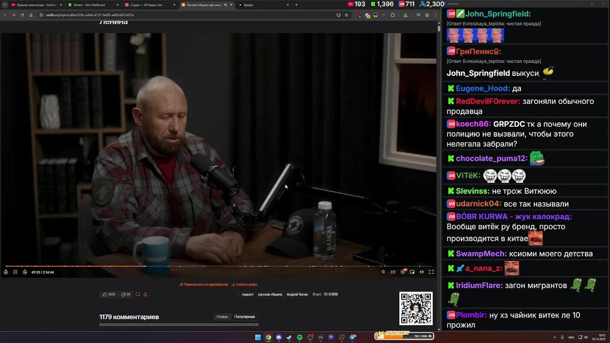Seek on the video progress bar
Image resolution: width=610 pixels, height=343 pixels.
click(218, 266)
